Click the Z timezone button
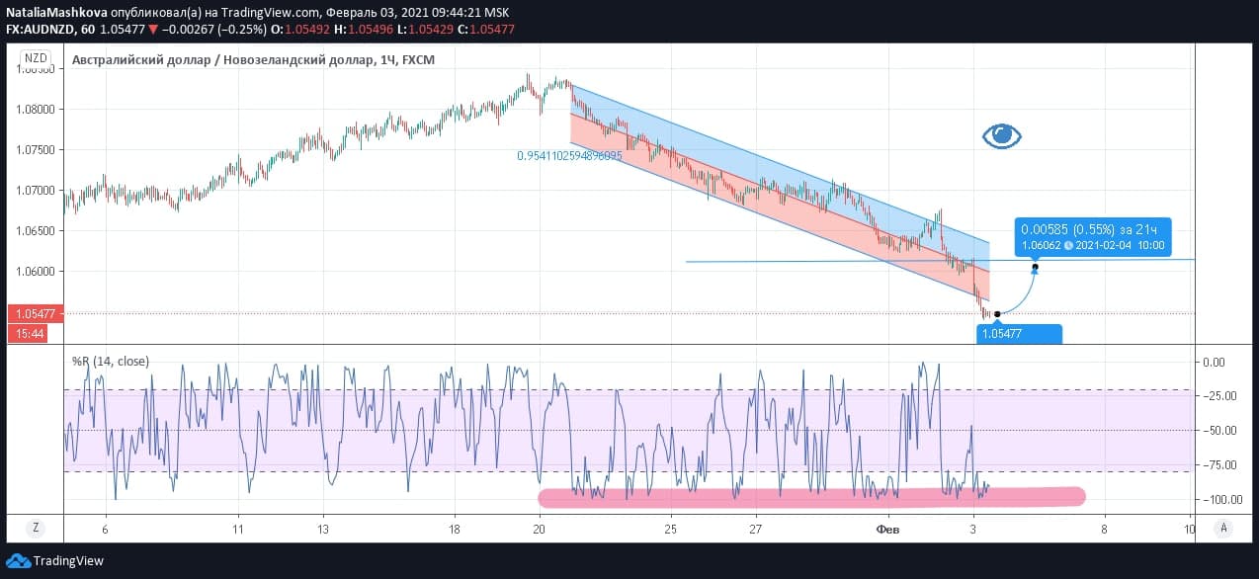The height and width of the screenshot is (579, 1259). 36,528
